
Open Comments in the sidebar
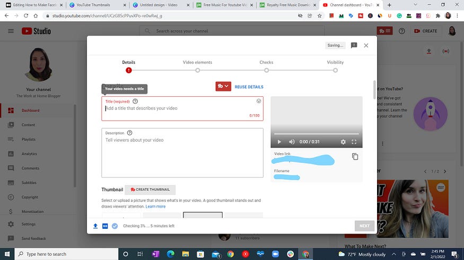click(38, 168)
